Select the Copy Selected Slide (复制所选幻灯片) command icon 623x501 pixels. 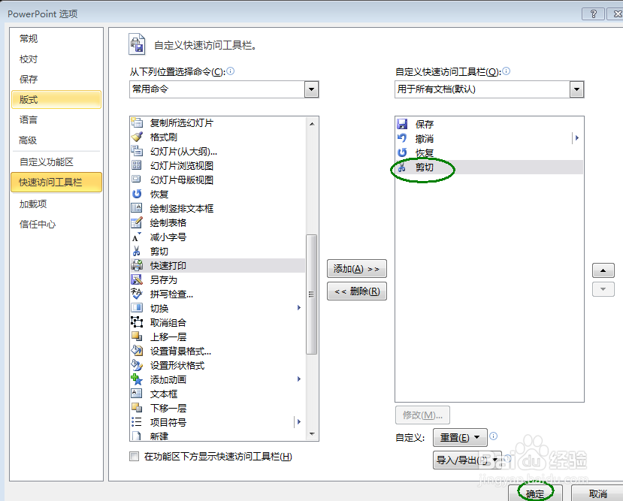[x=137, y=122]
